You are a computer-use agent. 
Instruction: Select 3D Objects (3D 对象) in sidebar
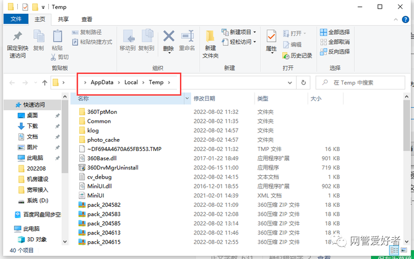tap(36, 239)
